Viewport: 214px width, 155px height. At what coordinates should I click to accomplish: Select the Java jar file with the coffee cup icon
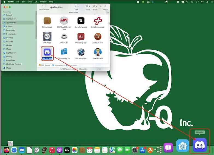point(64,36)
